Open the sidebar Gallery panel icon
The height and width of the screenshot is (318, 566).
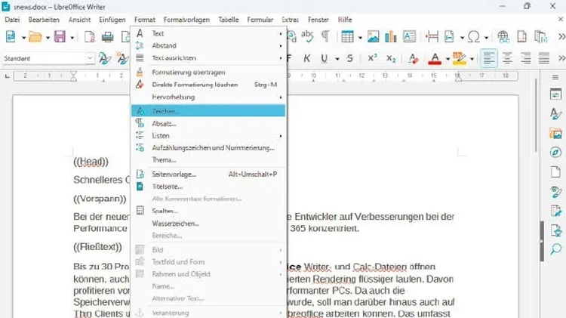click(x=556, y=133)
